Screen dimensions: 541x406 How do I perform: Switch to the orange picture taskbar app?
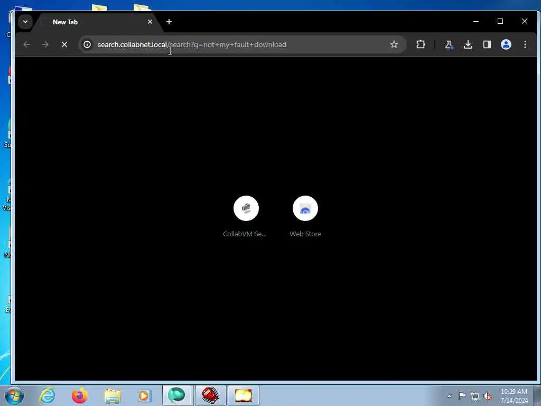point(243,395)
